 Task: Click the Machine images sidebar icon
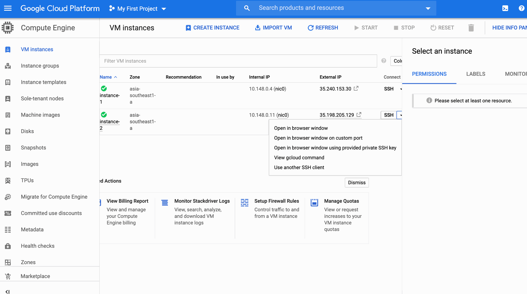[8, 115]
